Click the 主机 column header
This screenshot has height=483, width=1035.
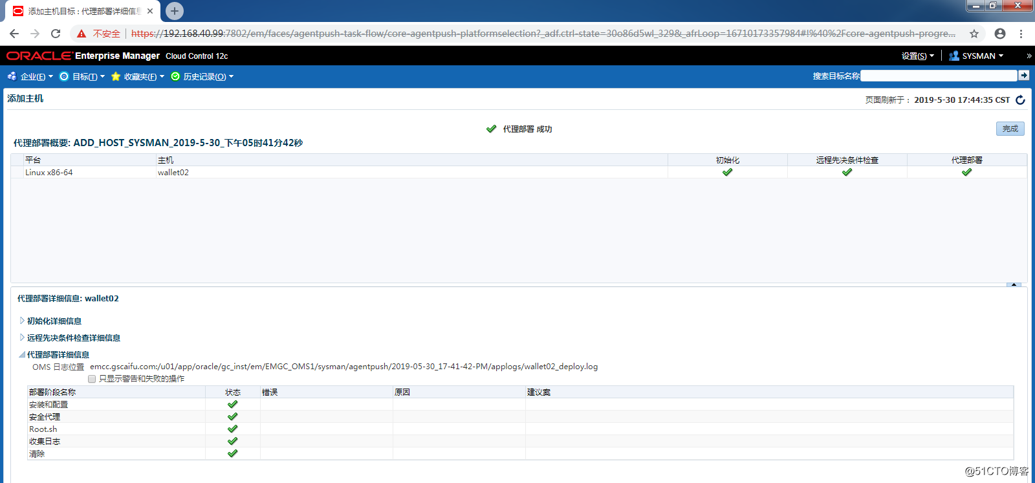(x=411, y=160)
